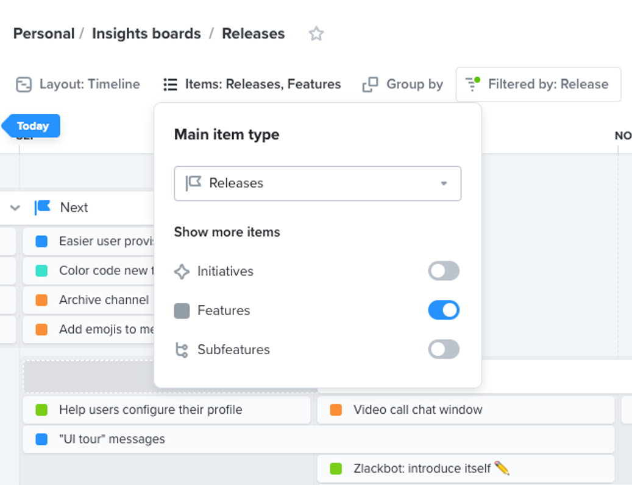
Task: Click the timeline layout icon
Action: point(24,84)
